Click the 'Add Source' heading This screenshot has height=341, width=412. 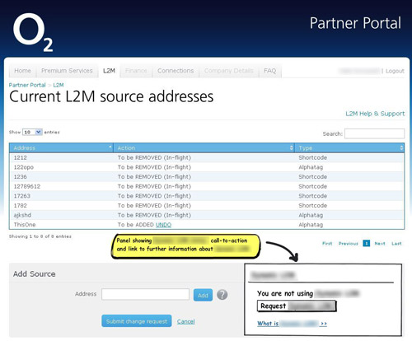point(35,274)
